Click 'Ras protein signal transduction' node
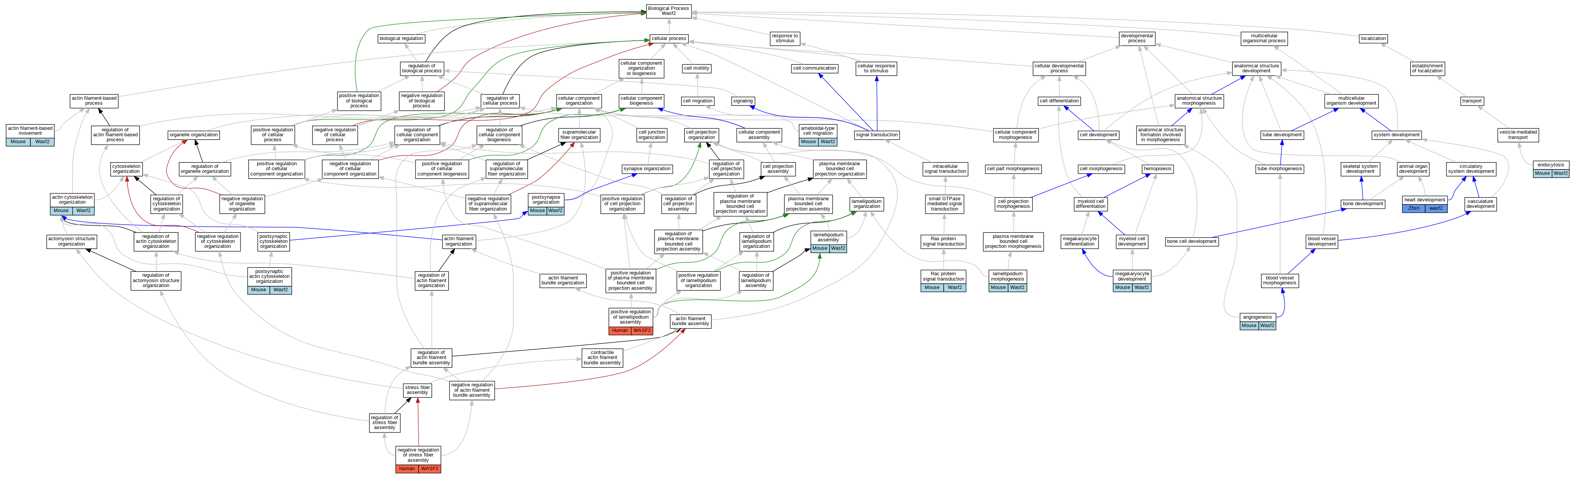Viewport: 1575px width, 477px height. (x=943, y=242)
